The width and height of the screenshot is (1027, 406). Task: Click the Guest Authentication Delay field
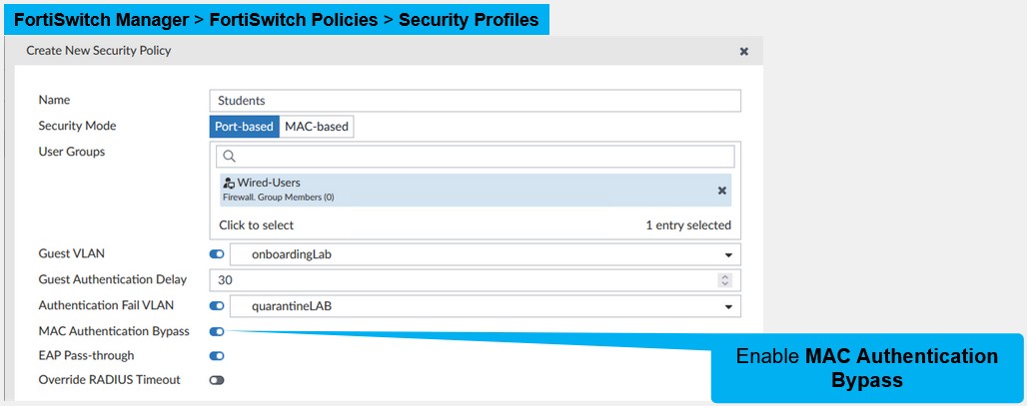point(475,280)
